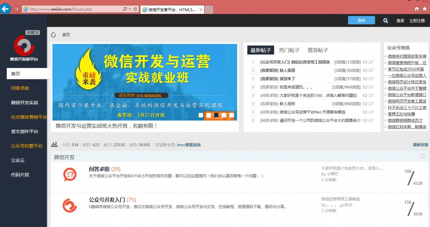Open 微信开发实战 in the sidebar
This screenshot has height=227, width=430.
click(24, 102)
